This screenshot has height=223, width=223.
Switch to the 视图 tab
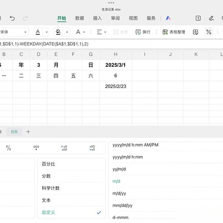point(133,18)
